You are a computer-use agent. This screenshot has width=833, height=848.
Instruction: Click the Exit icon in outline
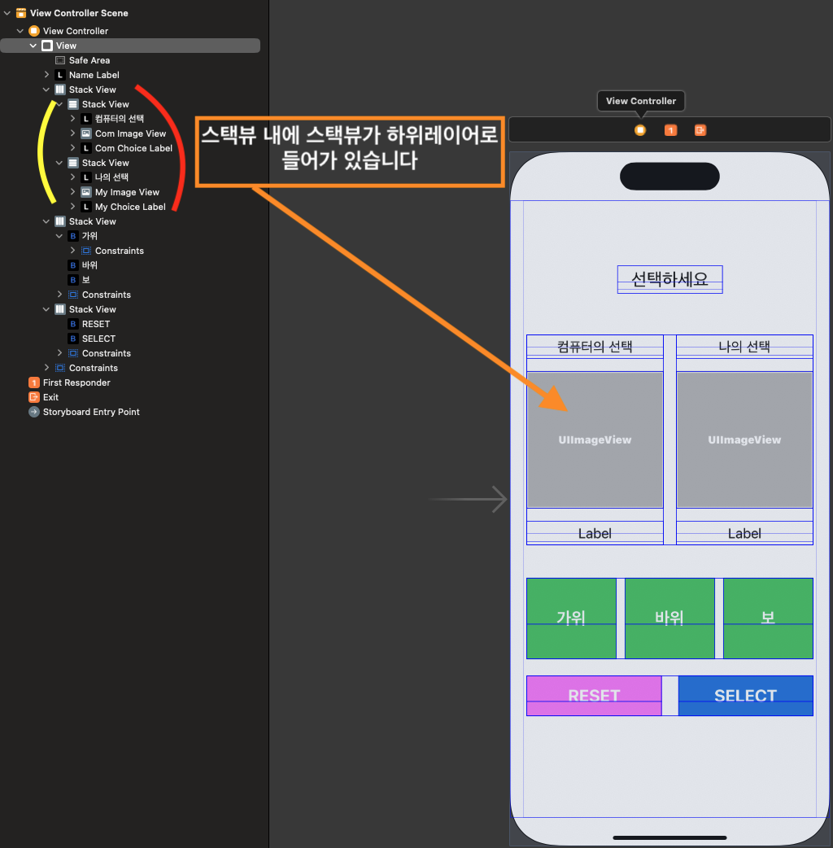click(34, 397)
